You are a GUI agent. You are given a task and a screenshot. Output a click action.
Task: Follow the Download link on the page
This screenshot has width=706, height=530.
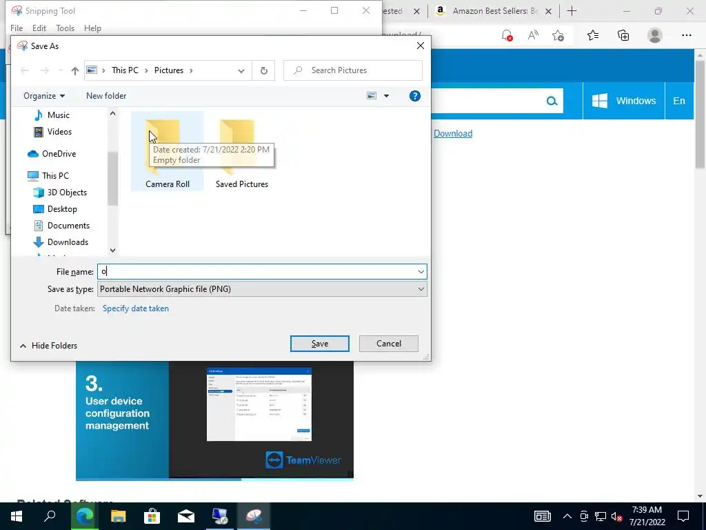point(453,134)
